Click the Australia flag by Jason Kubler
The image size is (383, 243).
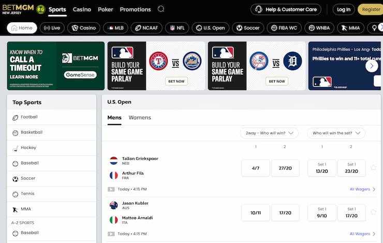(113, 205)
